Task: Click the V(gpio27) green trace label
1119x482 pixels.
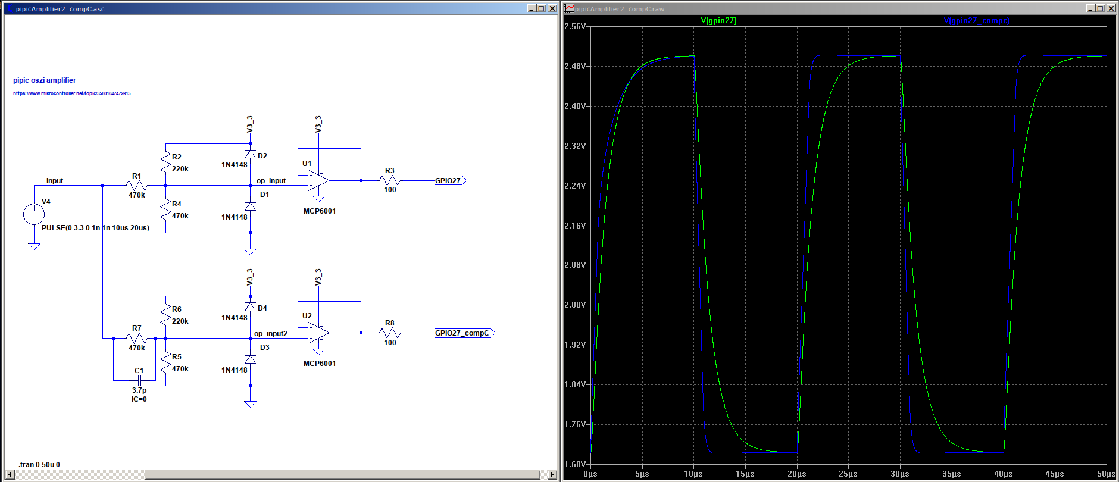Action: pos(718,21)
